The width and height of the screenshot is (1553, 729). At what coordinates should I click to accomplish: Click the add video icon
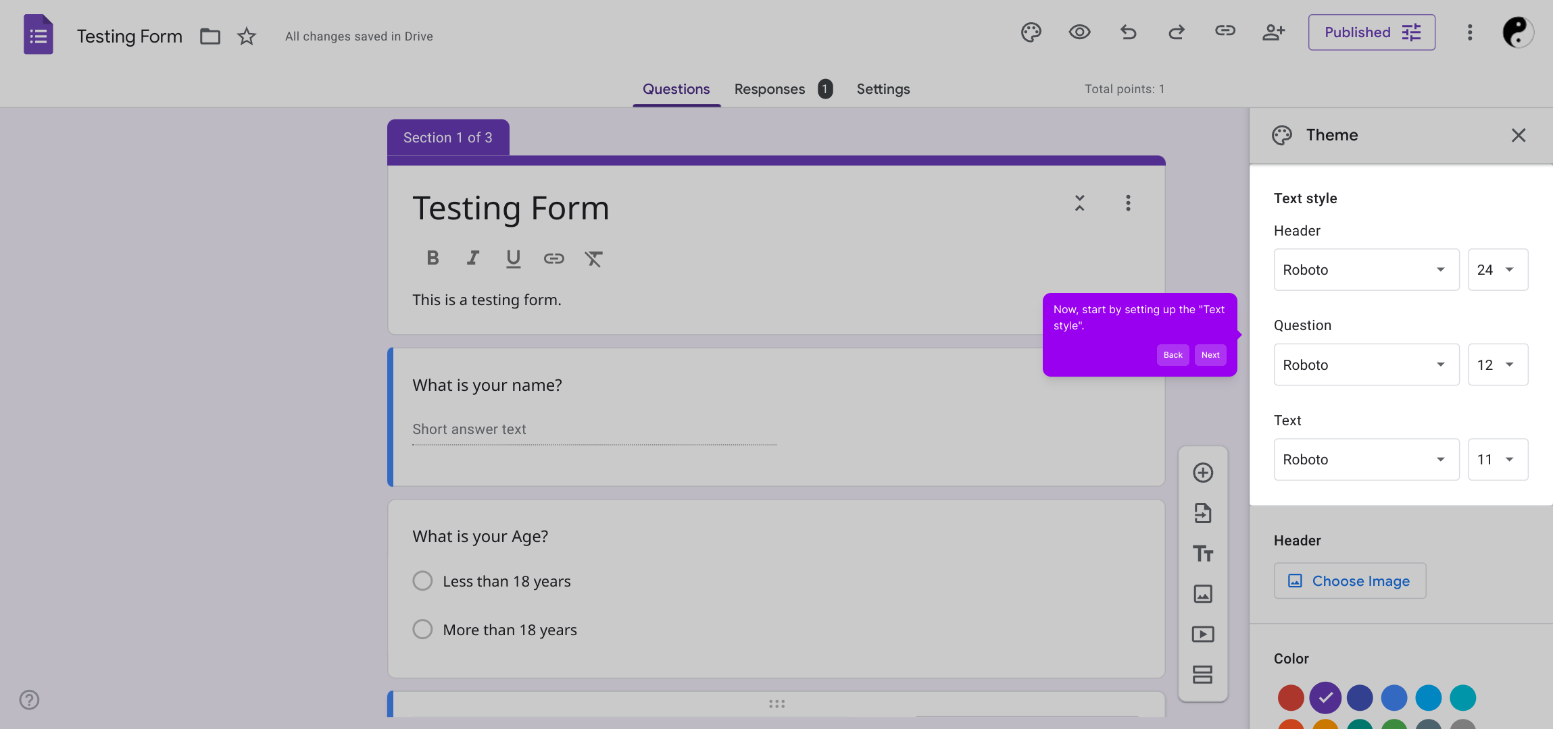click(x=1203, y=634)
